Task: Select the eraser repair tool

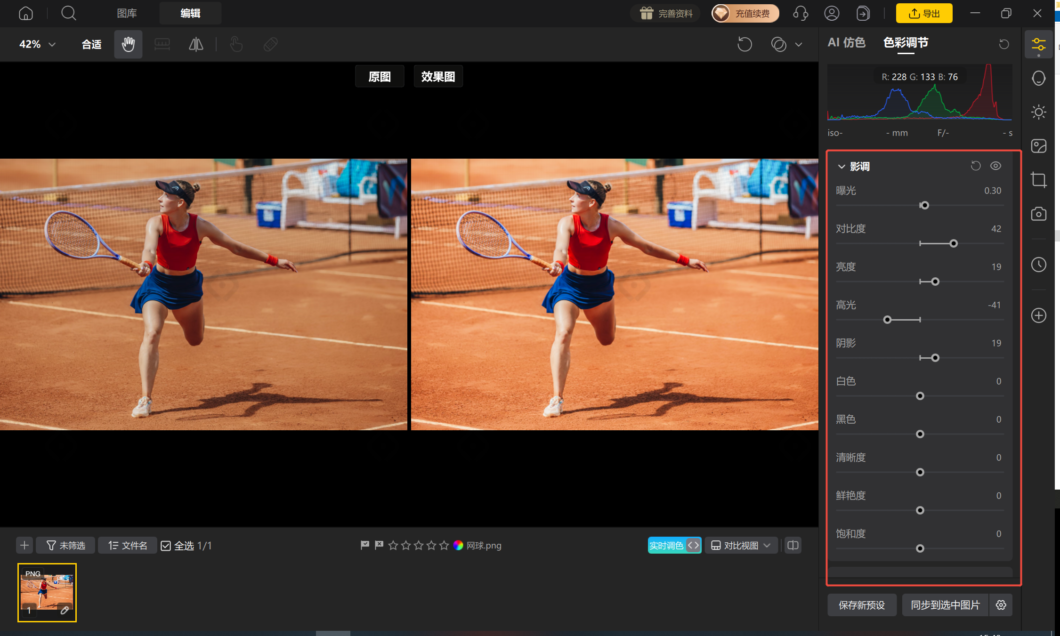Action: pyautogui.click(x=270, y=44)
